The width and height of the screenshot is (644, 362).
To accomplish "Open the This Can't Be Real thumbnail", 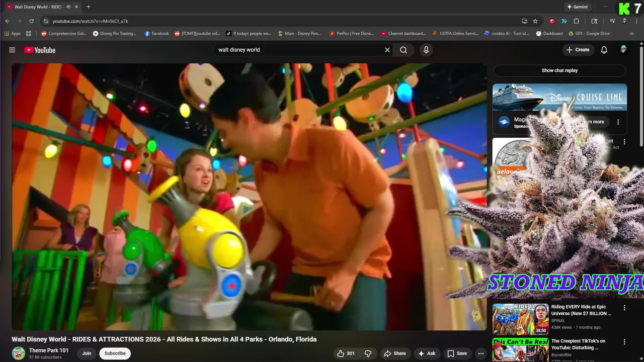I will (x=520, y=349).
